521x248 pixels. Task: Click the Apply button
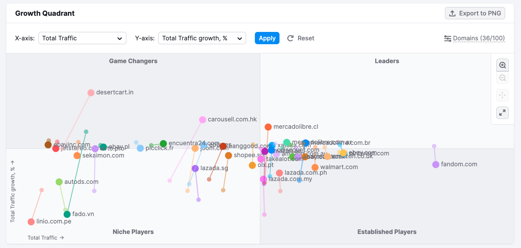[x=267, y=38]
